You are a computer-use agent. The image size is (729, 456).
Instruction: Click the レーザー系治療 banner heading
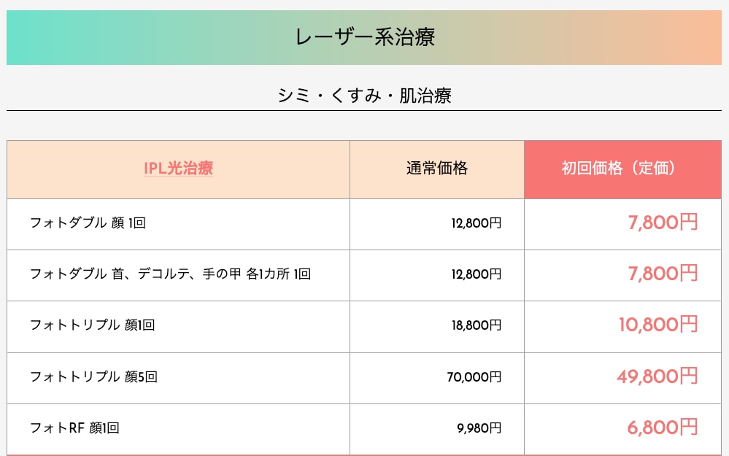pos(365,37)
